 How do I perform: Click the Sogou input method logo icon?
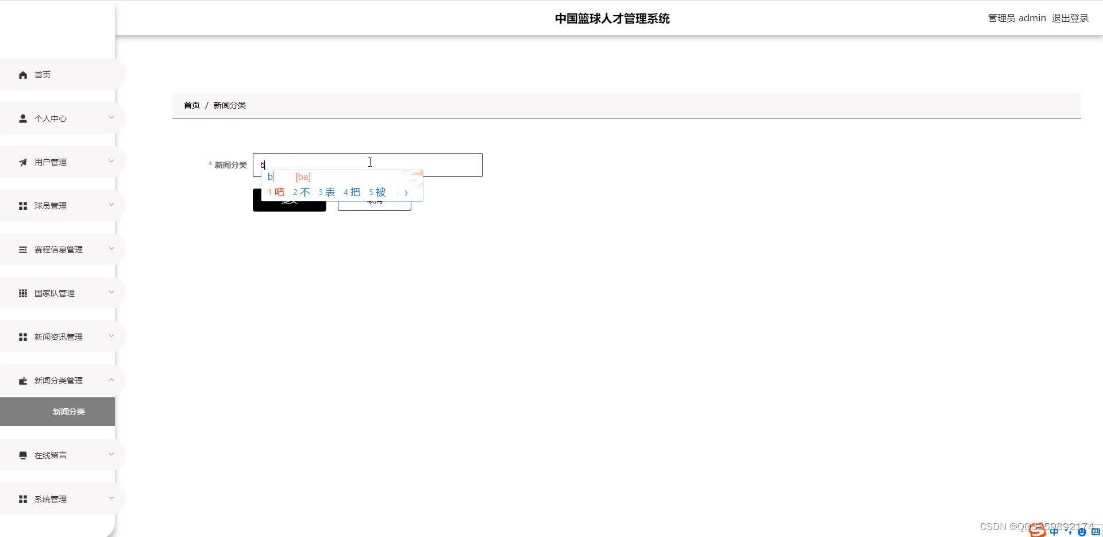coord(1038,531)
